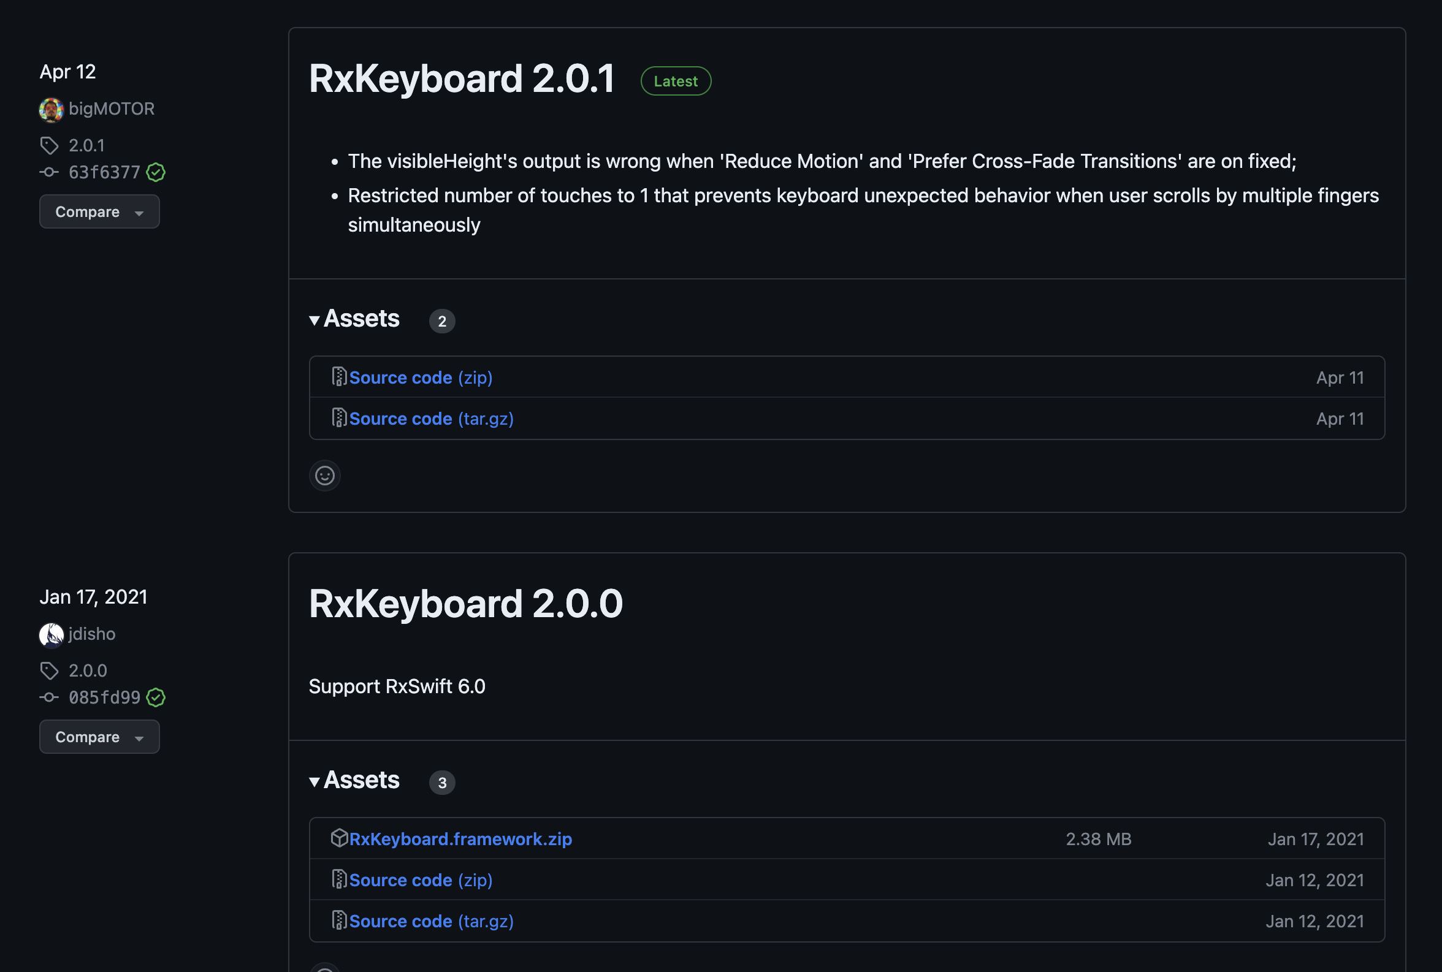1442x972 pixels.
Task: Download the 2.0.1 Source code (zip)
Action: pyautogui.click(x=421, y=378)
